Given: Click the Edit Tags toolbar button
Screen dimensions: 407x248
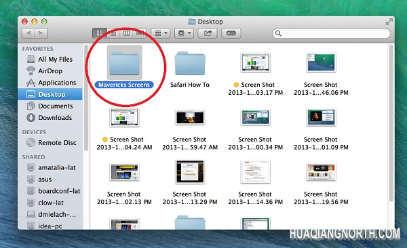Looking at the screenshot, I should pos(231,33).
